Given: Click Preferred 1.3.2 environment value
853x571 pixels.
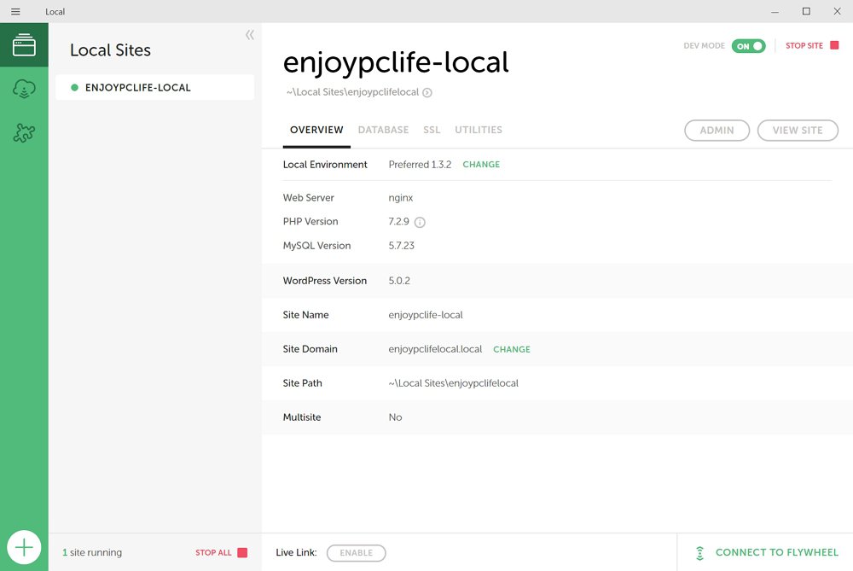Looking at the screenshot, I should 420,165.
